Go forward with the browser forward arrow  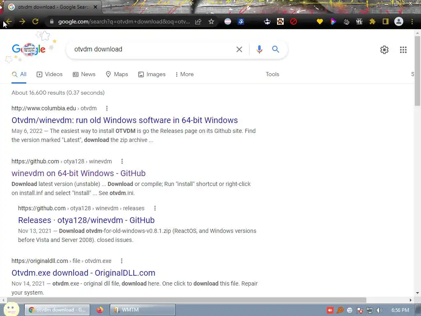click(22, 21)
